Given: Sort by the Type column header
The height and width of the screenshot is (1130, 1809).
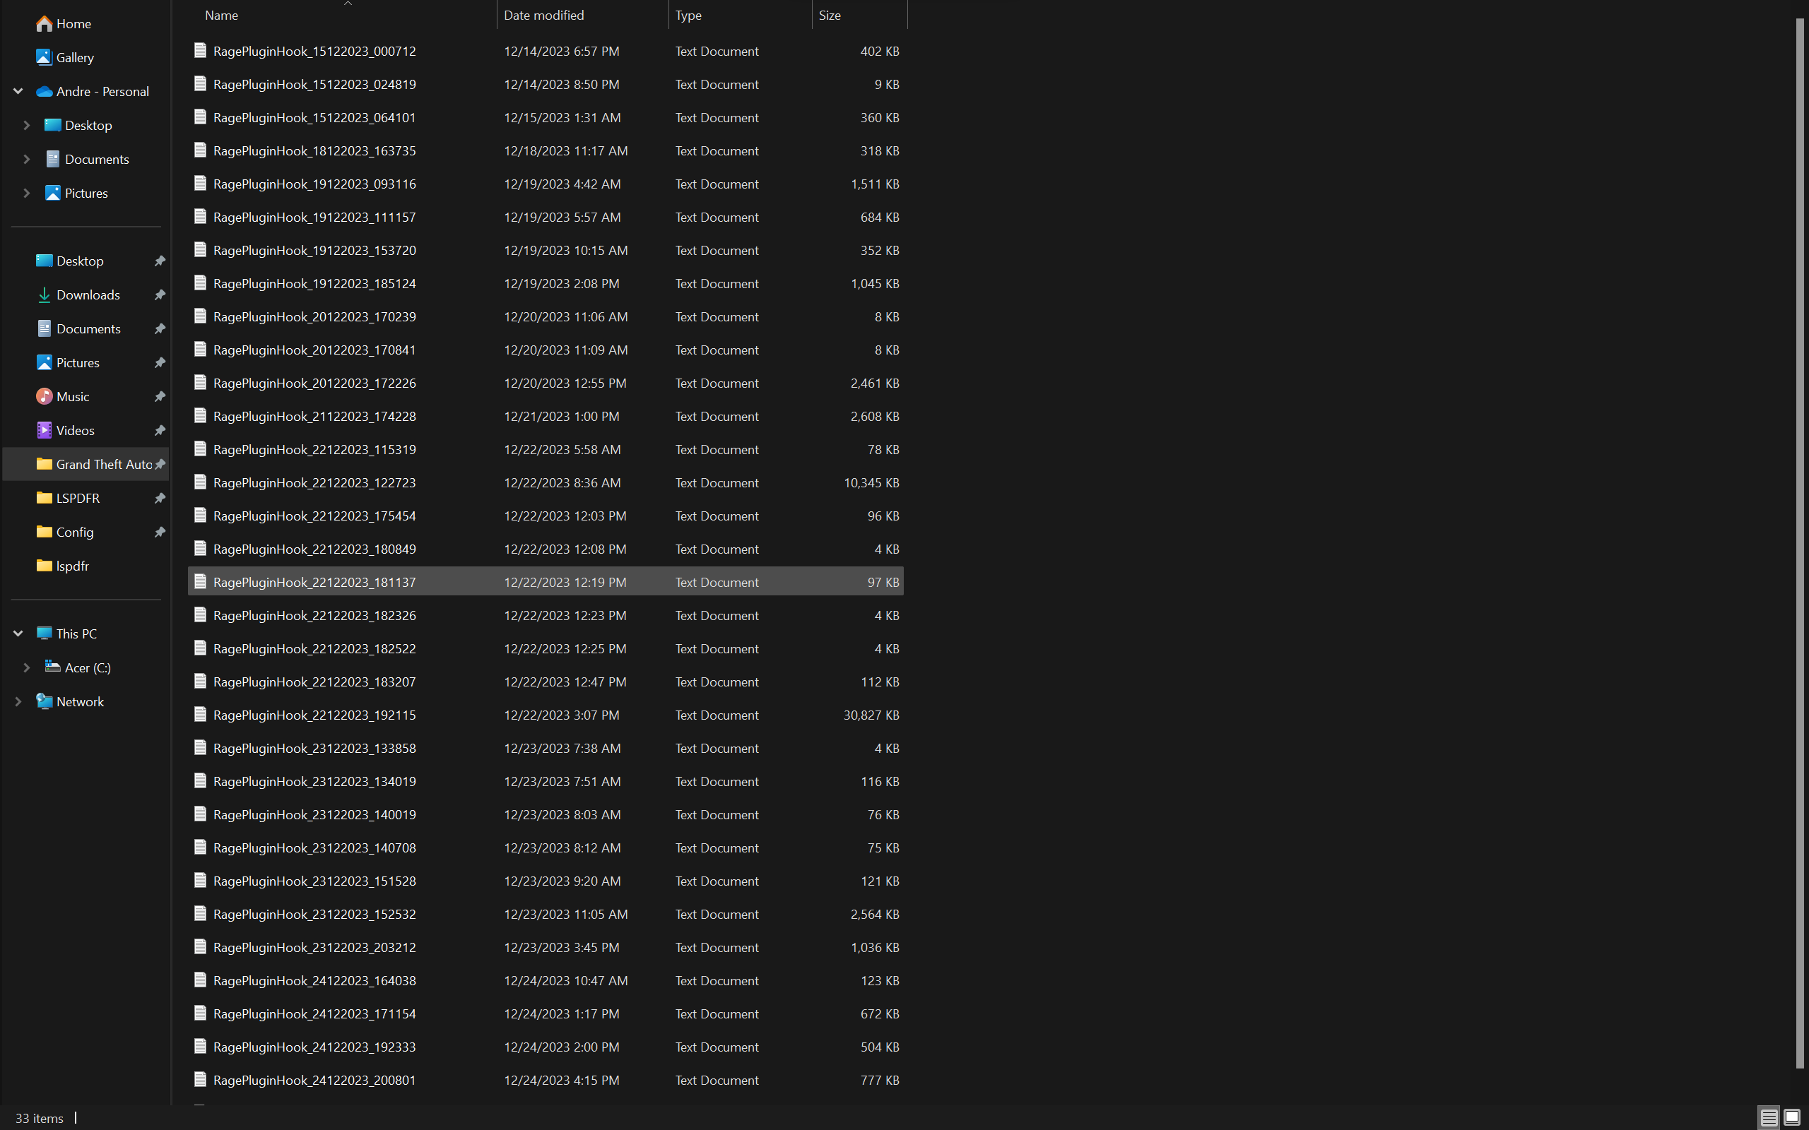Looking at the screenshot, I should (688, 15).
